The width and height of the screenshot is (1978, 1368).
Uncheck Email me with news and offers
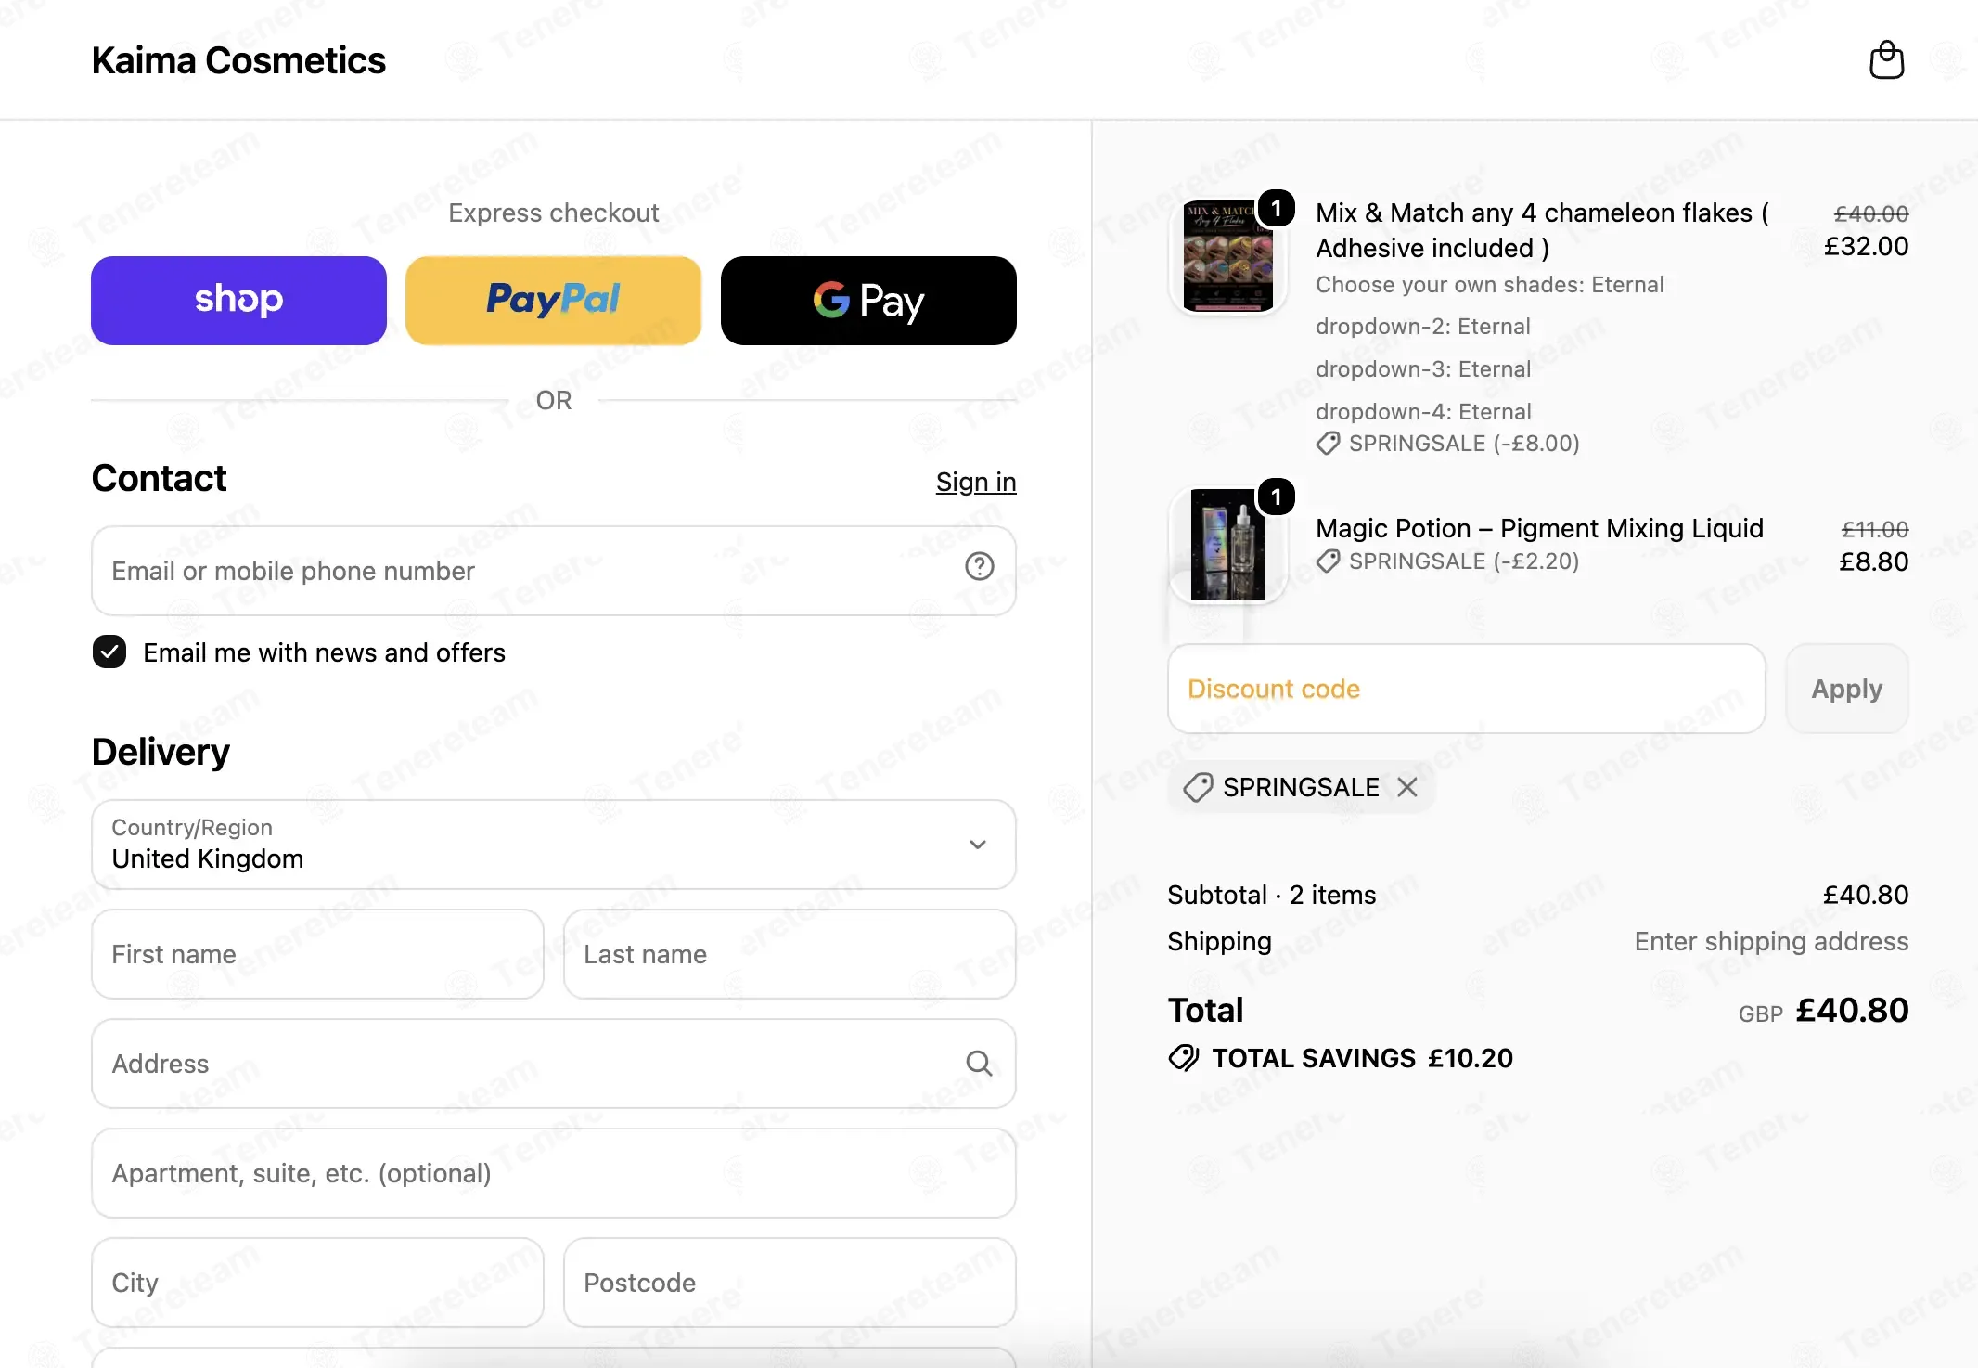pos(109,652)
